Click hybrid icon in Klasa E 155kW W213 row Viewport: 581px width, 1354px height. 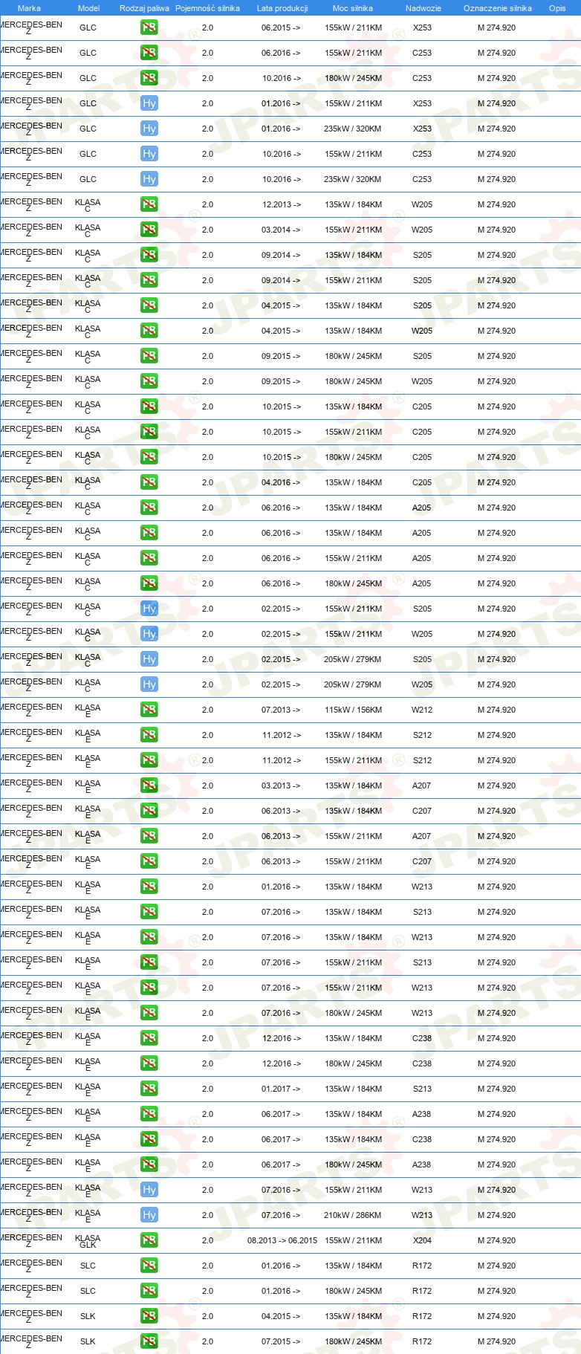point(149,1190)
